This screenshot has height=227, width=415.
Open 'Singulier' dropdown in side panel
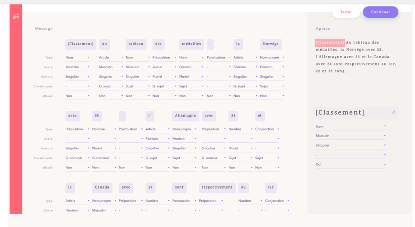point(351,145)
